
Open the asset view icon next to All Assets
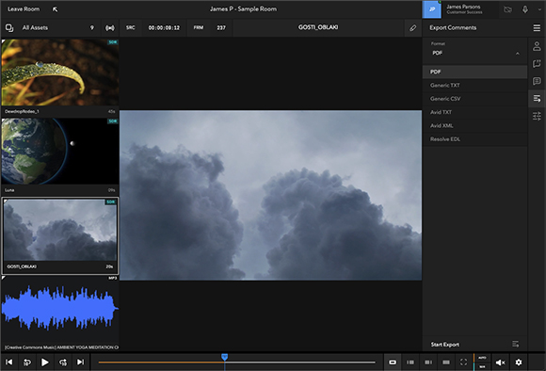pyautogui.click(x=9, y=27)
